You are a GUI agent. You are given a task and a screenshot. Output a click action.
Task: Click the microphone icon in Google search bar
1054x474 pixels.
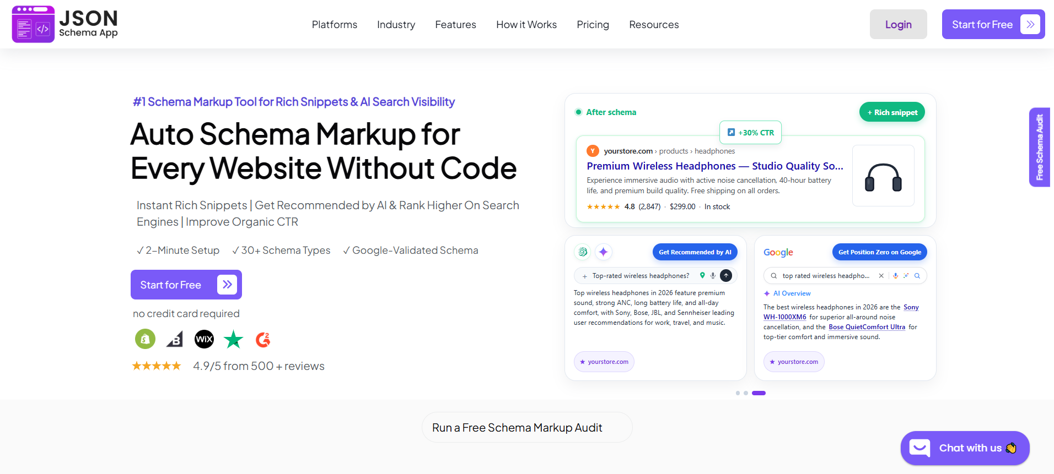895,276
